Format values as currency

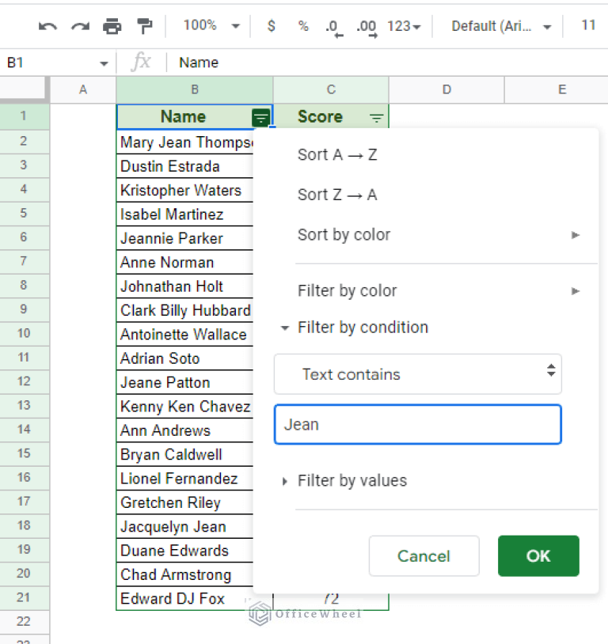(271, 25)
